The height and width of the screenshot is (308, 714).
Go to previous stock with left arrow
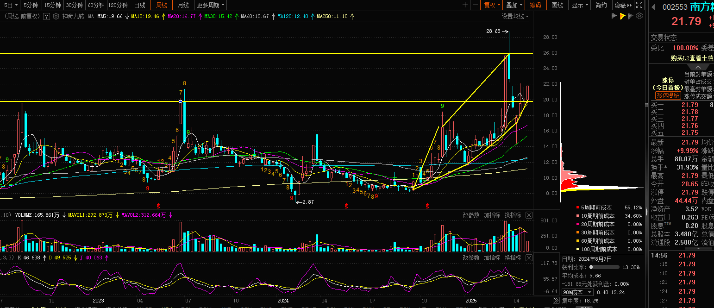(654, 7)
